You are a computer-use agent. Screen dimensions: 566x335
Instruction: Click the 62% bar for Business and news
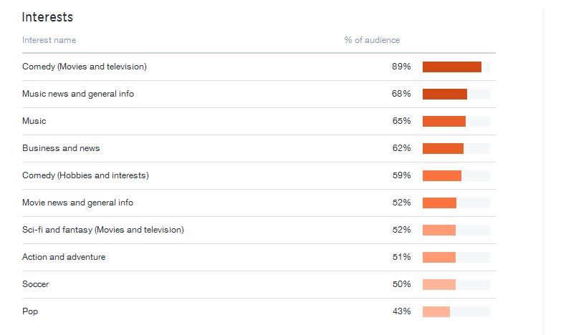tap(443, 148)
